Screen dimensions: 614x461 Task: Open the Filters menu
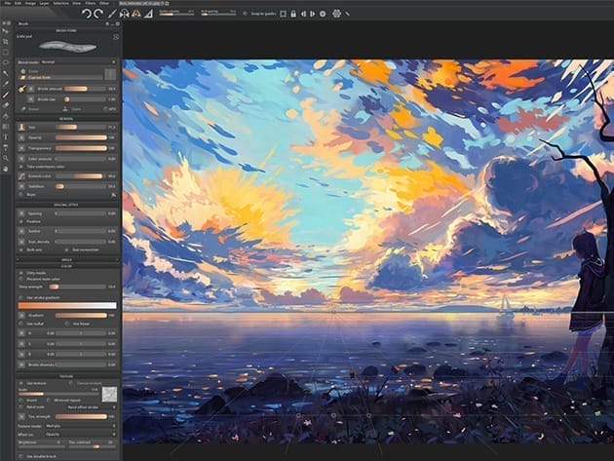pyautogui.click(x=90, y=3)
